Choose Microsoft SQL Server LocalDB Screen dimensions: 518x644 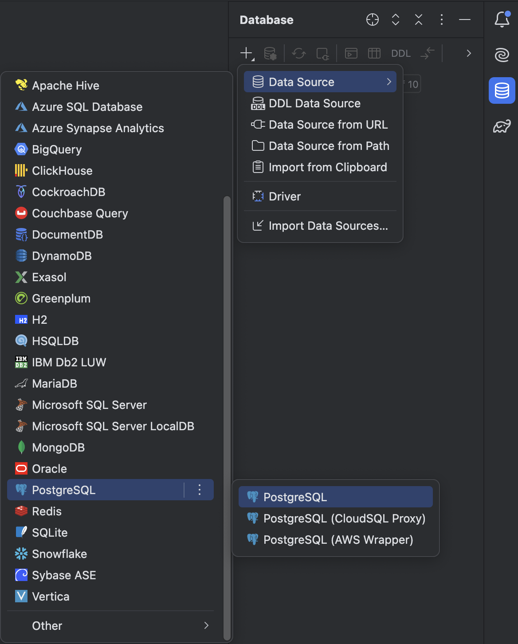click(110, 426)
